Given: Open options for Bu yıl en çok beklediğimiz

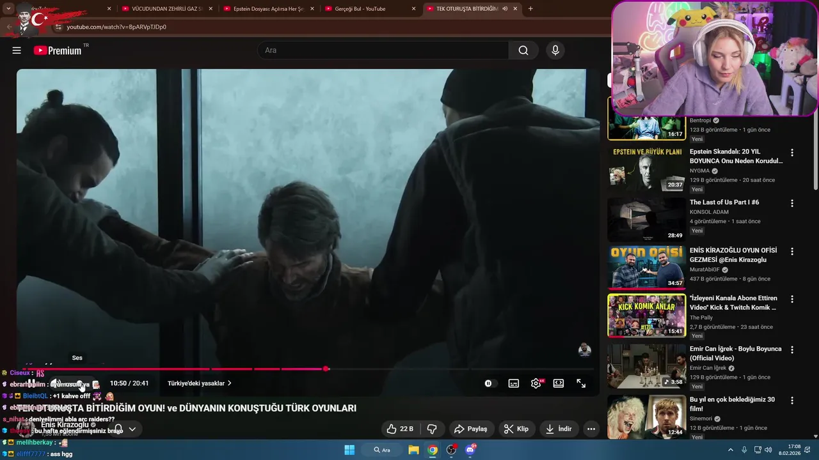Looking at the screenshot, I should (x=792, y=401).
